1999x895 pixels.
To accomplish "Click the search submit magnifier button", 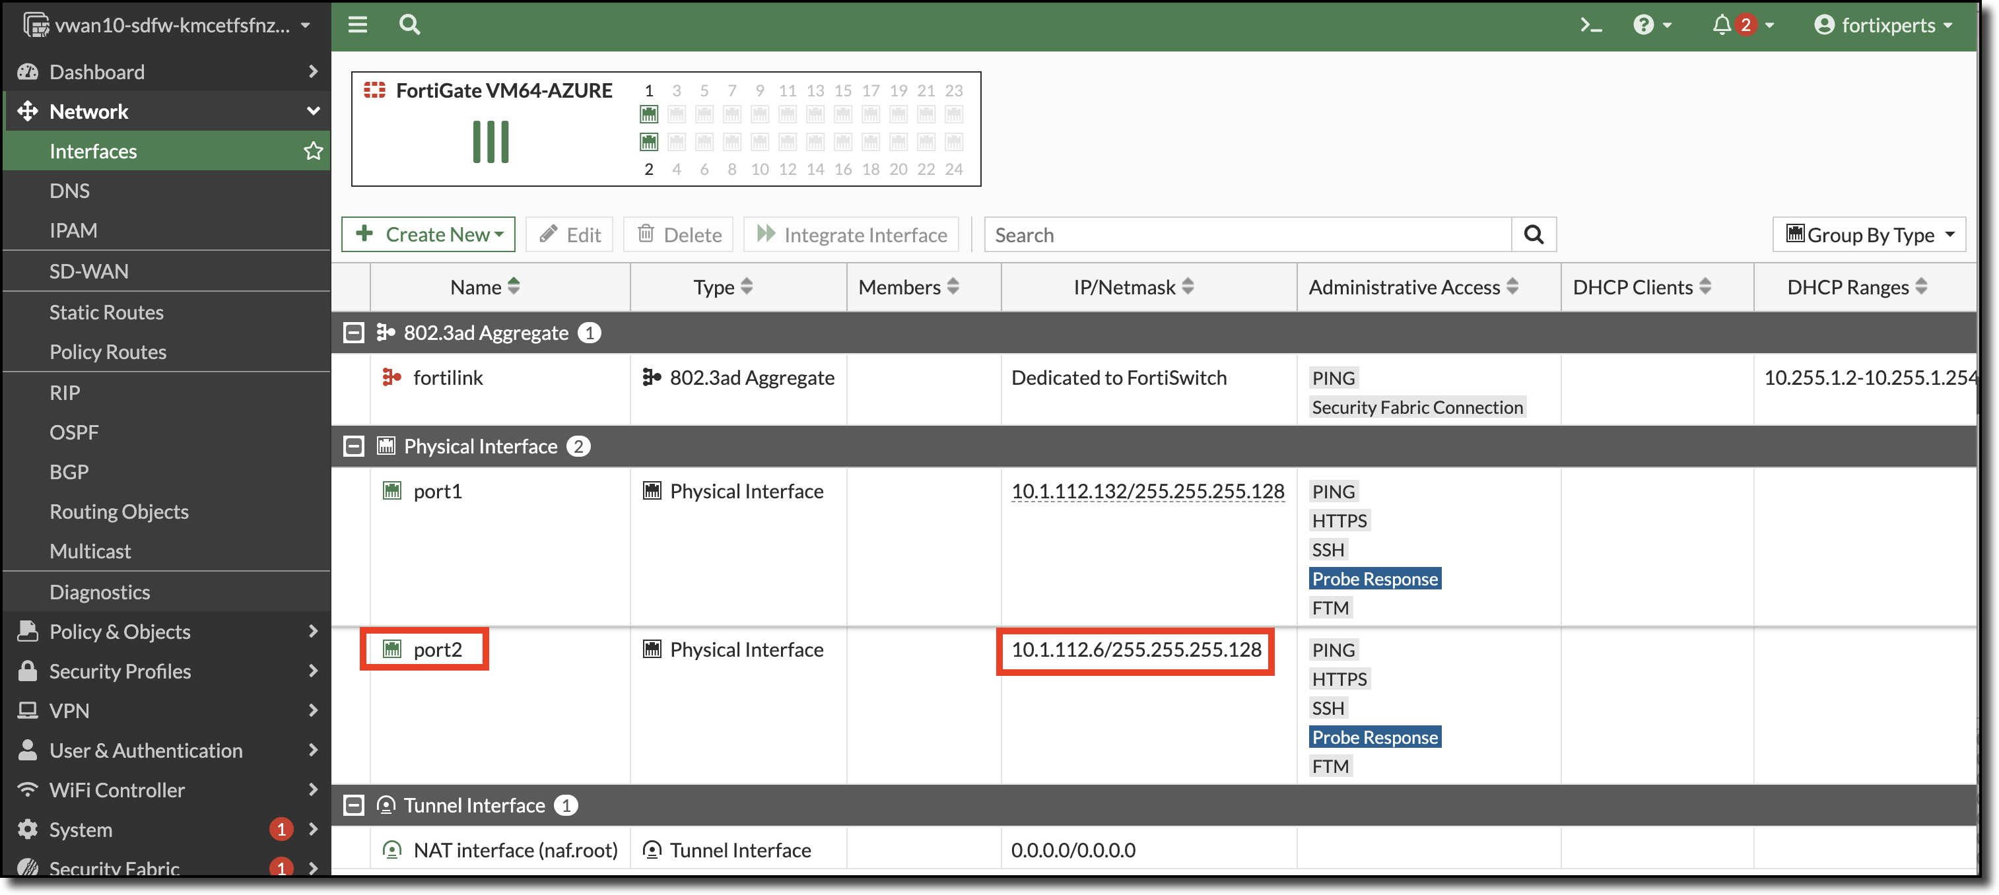I will [x=1534, y=234].
